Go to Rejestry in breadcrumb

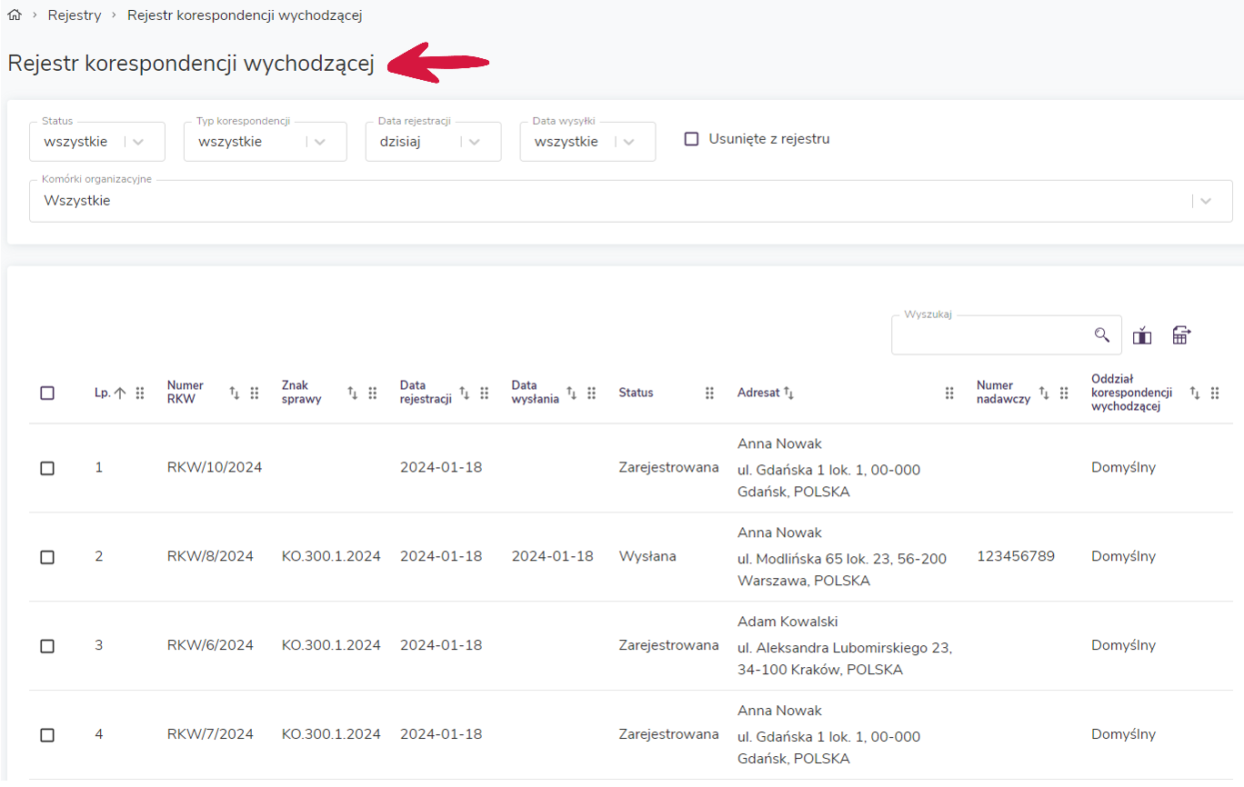(x=75, y=15)
